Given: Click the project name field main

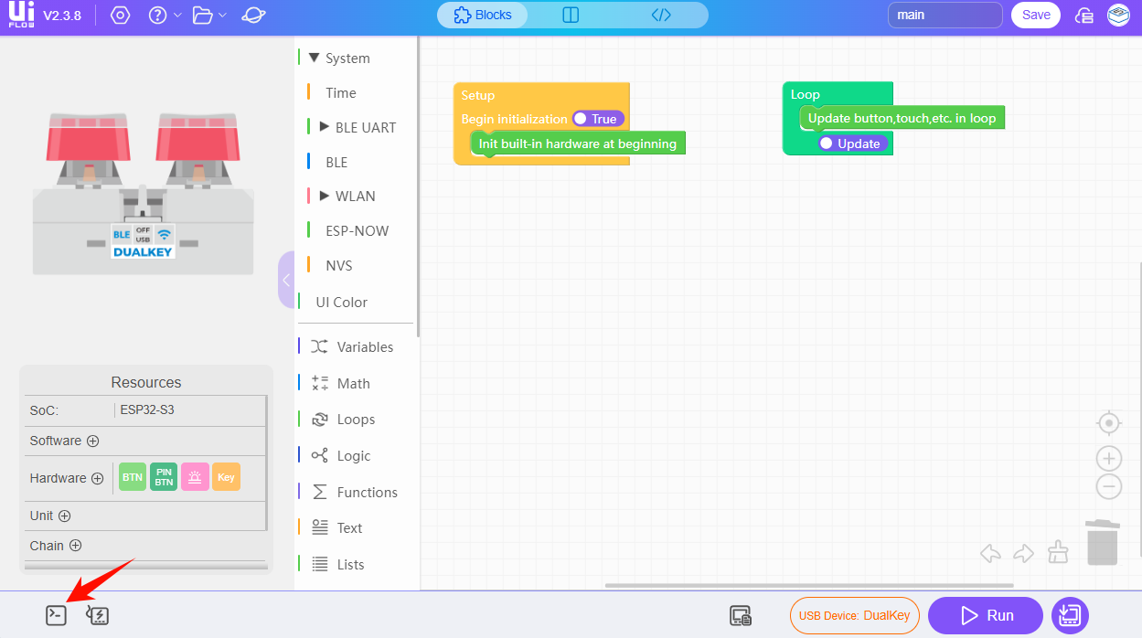Looking at the screenshot, I should [x=945, y=16].
